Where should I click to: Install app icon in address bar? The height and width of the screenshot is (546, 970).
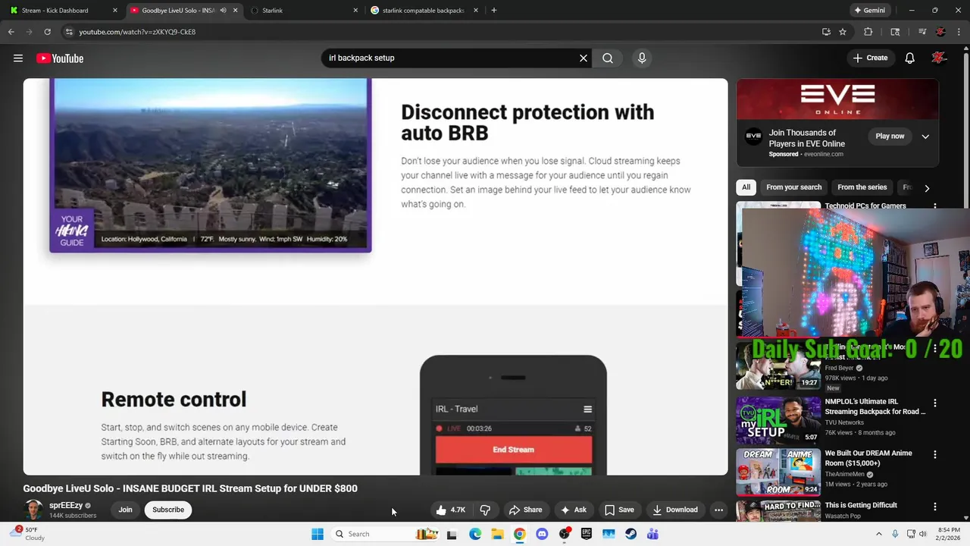(x=826, y=32)
